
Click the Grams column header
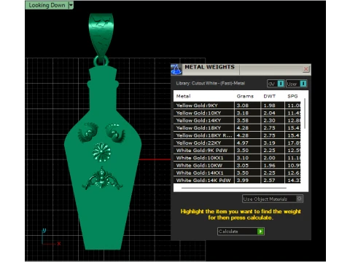tap(245, 96)
